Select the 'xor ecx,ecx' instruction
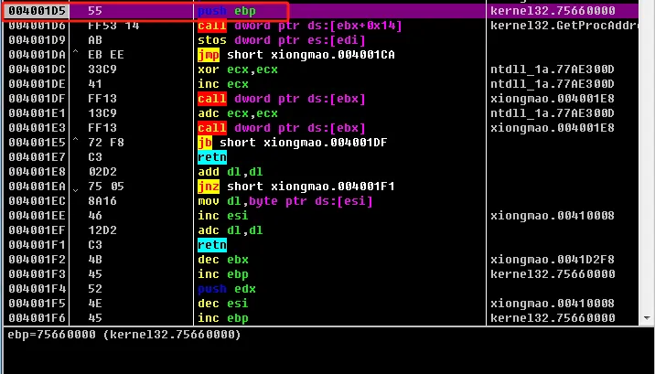The image size is (655, 374). 238,69
